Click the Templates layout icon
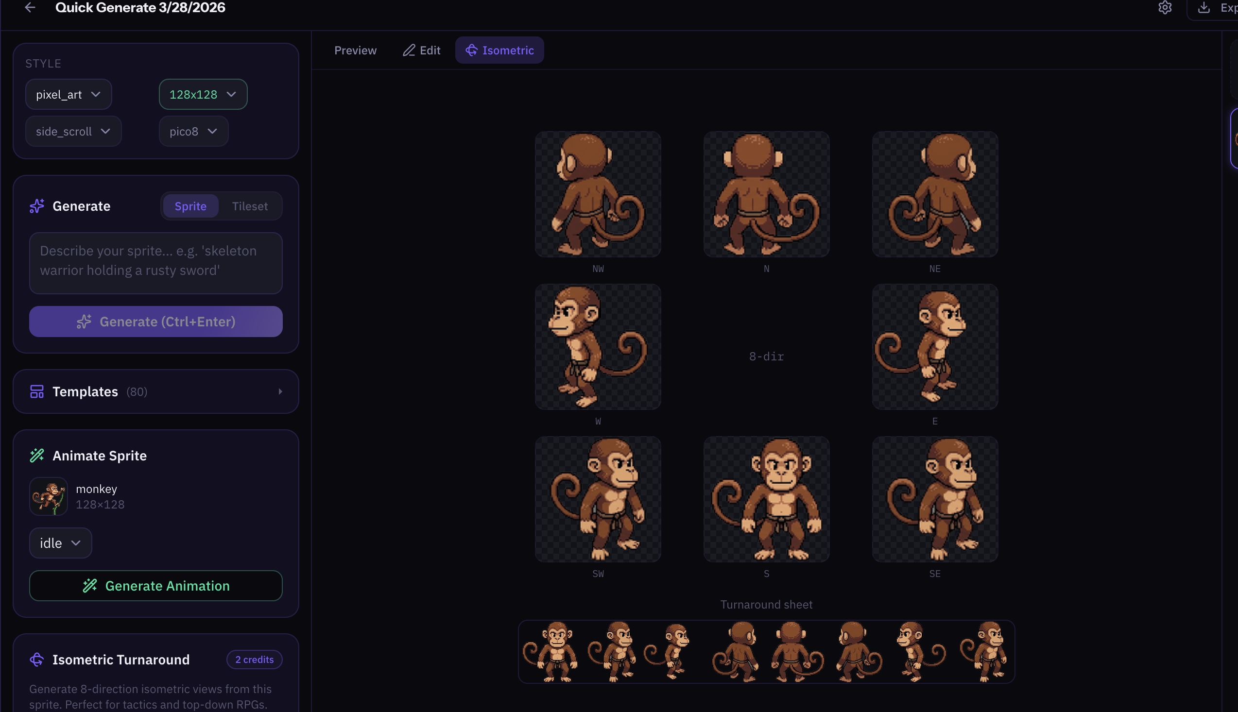 pos(37,392)
